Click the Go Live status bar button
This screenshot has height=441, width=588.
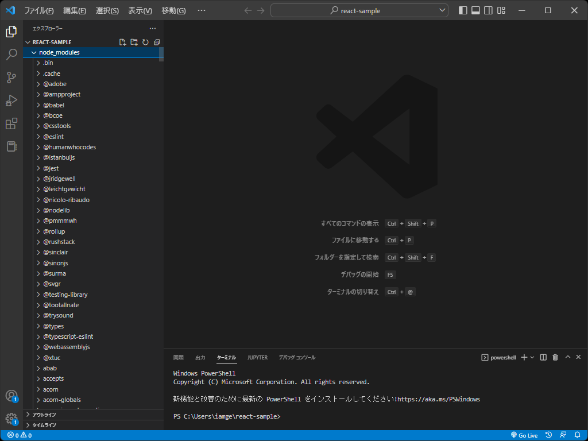click(x=524, y=435)
